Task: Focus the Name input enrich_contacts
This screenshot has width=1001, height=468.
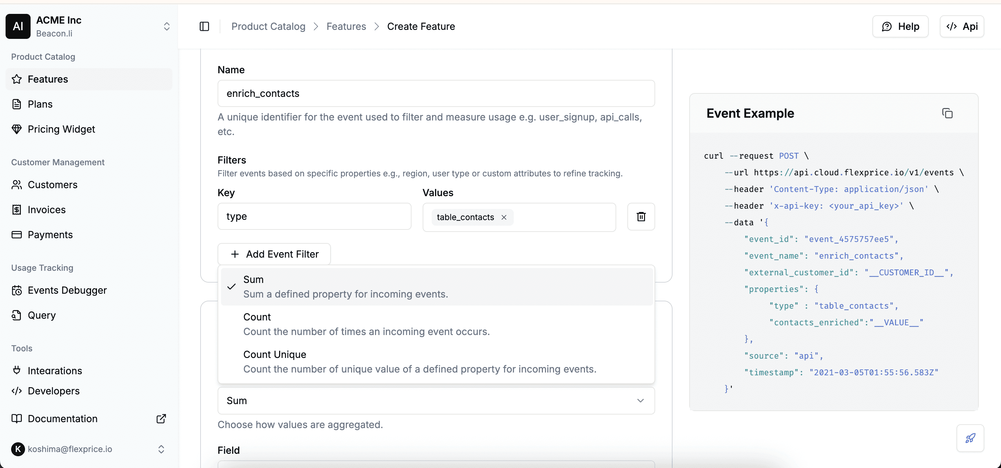Action: pos(436,93)
